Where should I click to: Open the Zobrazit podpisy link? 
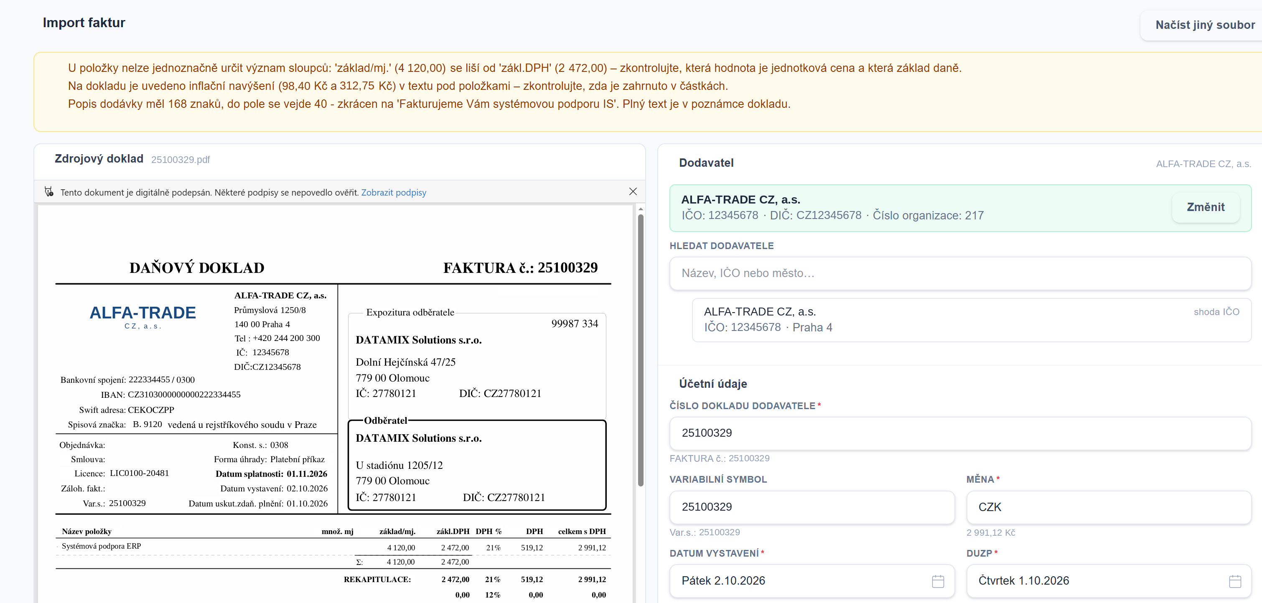[393, 193]
